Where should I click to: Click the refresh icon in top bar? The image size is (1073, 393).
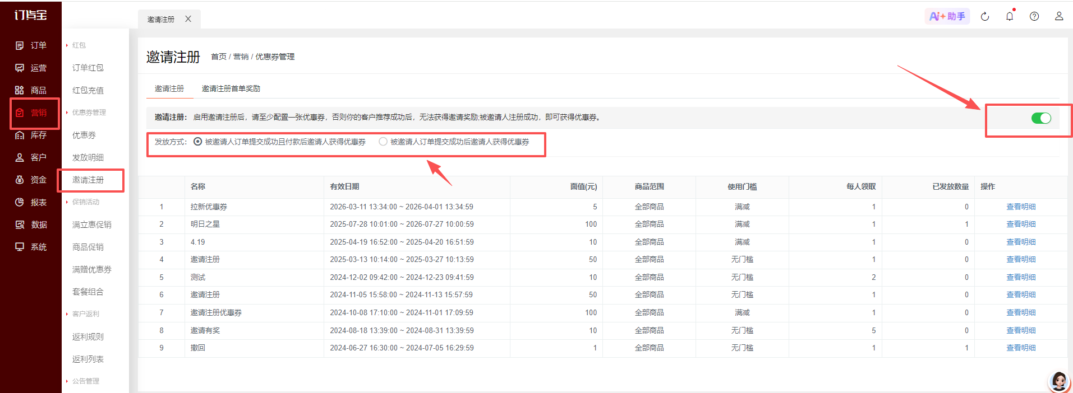[x=985, y=17]
